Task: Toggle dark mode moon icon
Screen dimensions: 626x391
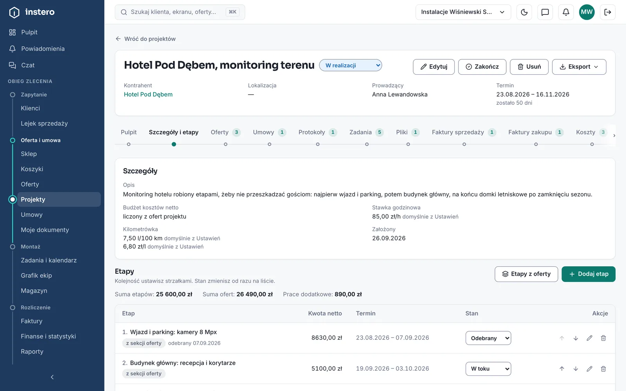Action: [x=524, y=12]
